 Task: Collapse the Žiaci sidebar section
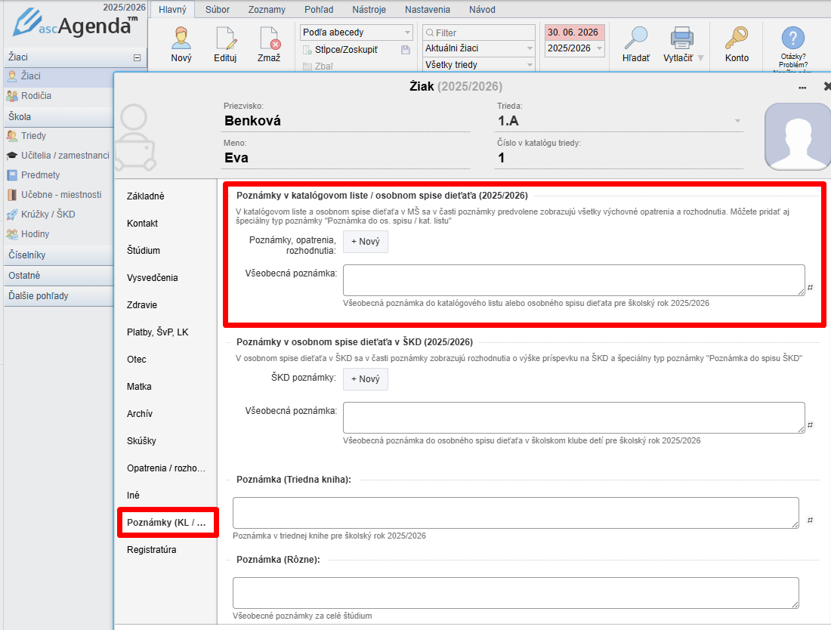(137, 57)
